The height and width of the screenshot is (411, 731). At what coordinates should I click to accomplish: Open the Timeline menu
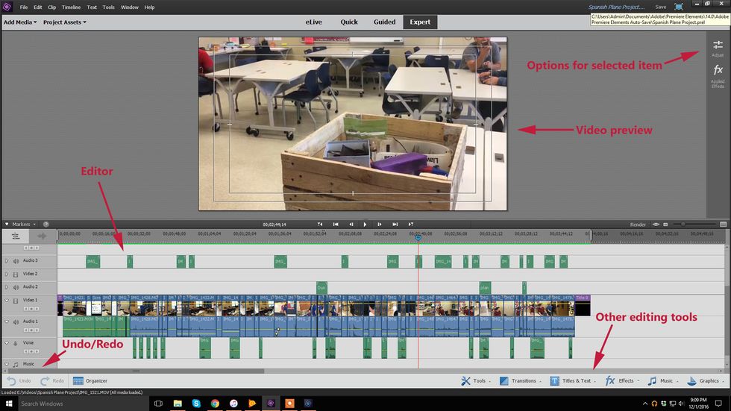click(71, 7)
